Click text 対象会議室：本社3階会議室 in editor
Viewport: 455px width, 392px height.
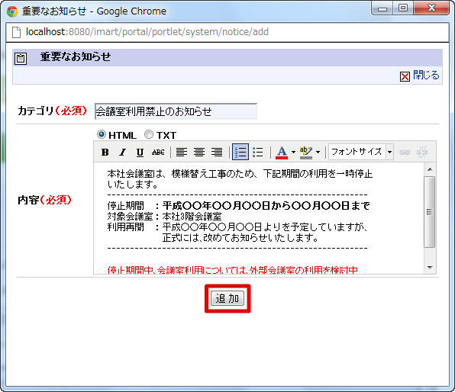tap(165, 217)
